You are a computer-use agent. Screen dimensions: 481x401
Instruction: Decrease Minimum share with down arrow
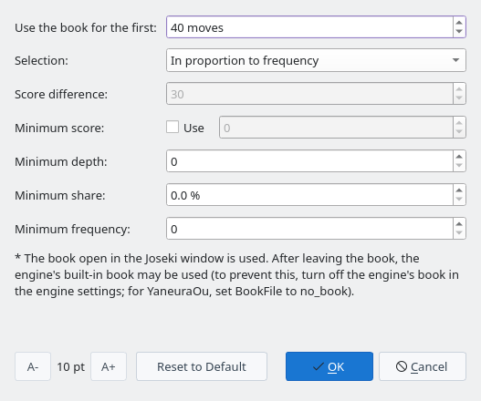tap(459, 199)
